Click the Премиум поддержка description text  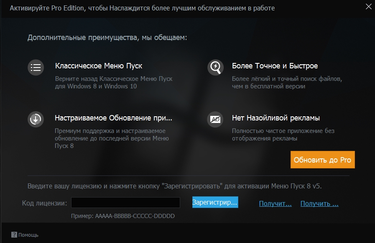112,138
